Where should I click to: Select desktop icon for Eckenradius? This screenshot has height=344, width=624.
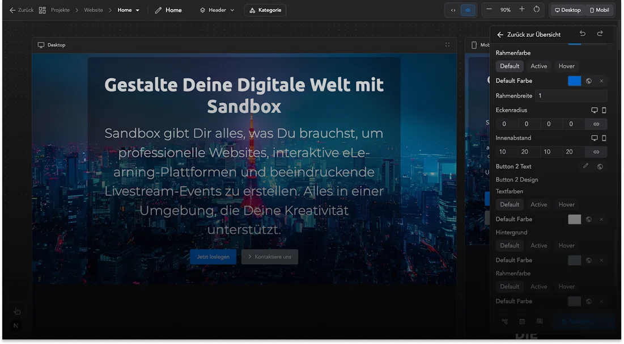tap(594, 110)
